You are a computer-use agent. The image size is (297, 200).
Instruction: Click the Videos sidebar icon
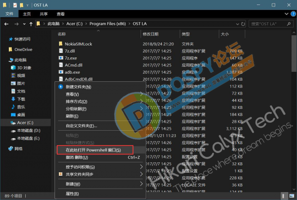click(x=13, y=76)
